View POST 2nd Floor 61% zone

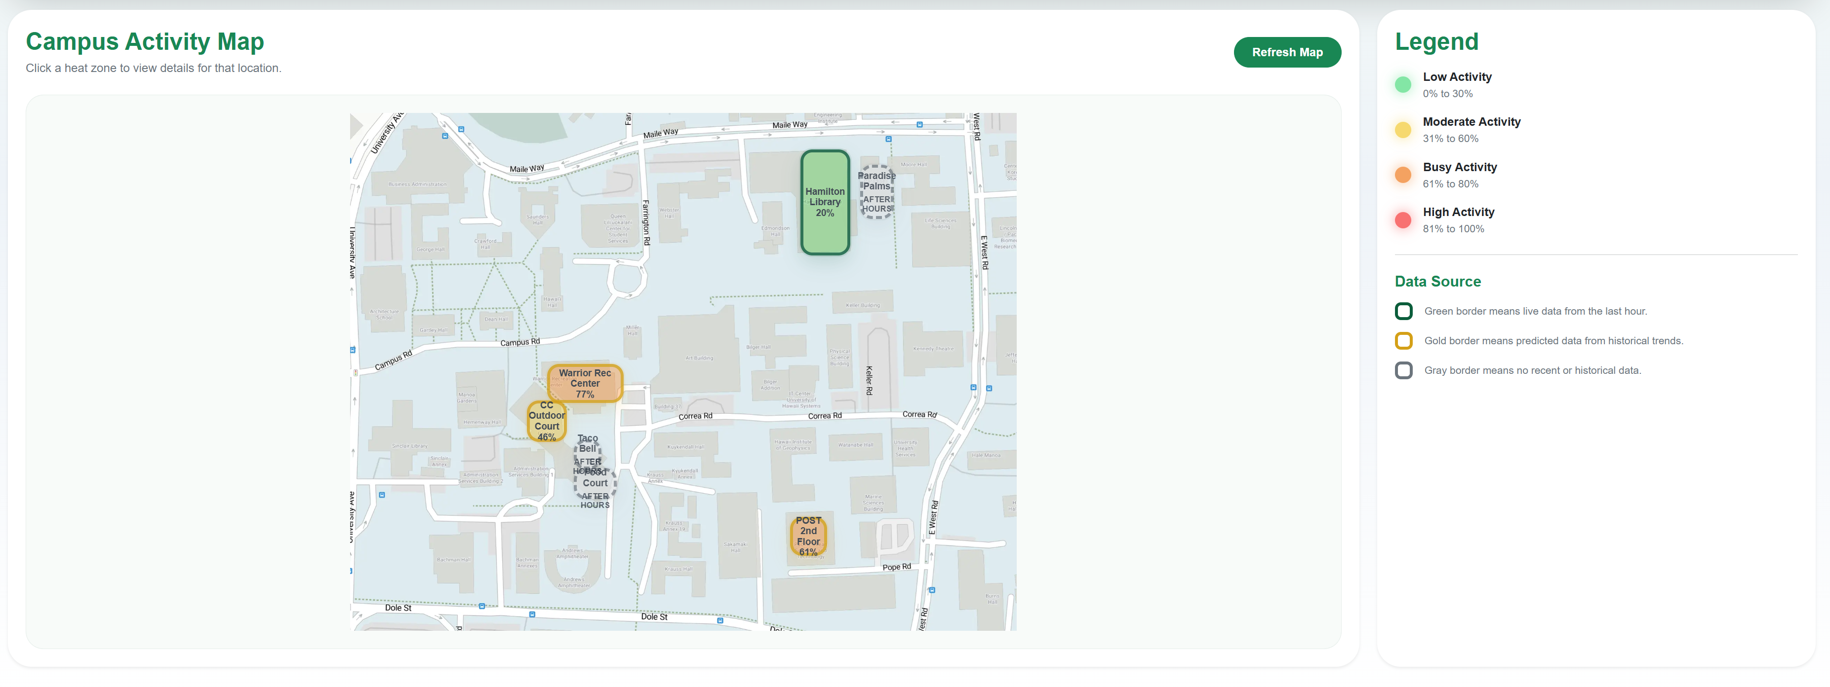[808, 537]
